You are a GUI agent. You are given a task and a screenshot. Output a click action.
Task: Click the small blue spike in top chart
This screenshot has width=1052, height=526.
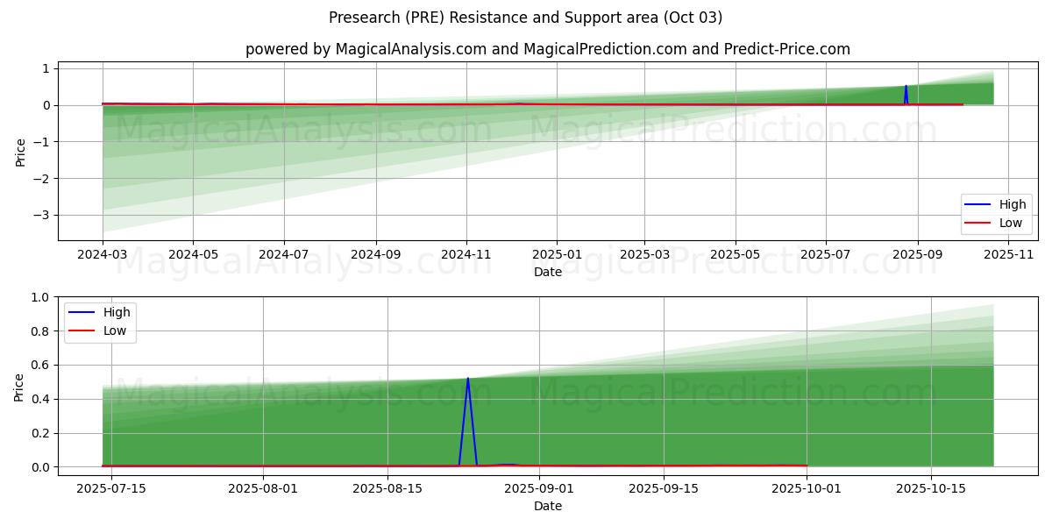click(906, 87)
